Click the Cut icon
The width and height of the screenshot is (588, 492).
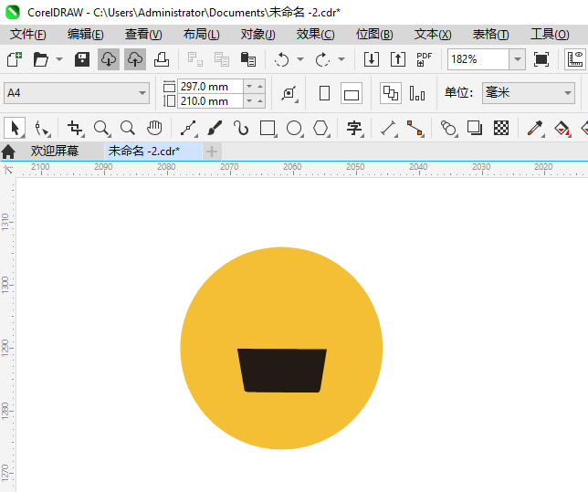pos(195,59)
